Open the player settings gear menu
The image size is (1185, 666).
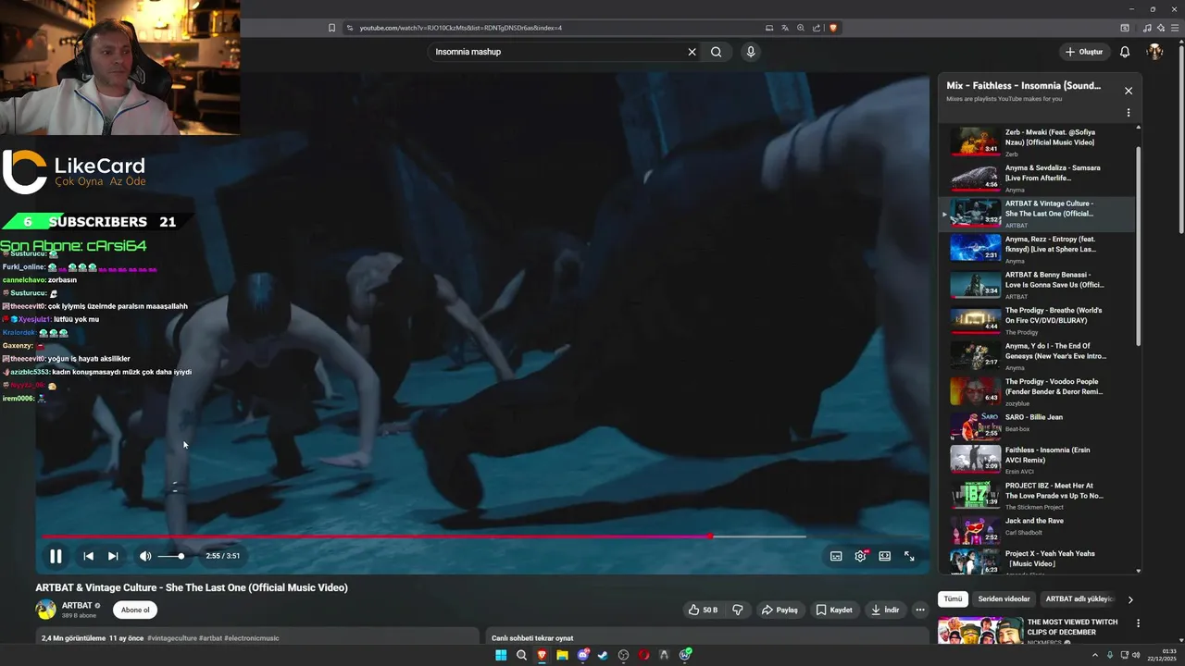click(860, 556)
